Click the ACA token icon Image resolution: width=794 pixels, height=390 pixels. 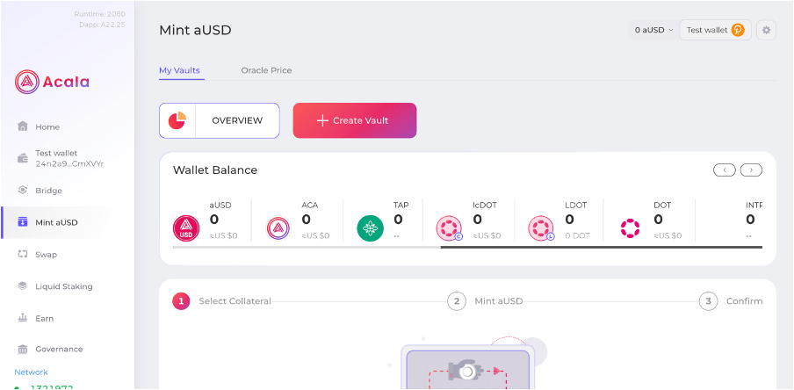pos(278,228)
